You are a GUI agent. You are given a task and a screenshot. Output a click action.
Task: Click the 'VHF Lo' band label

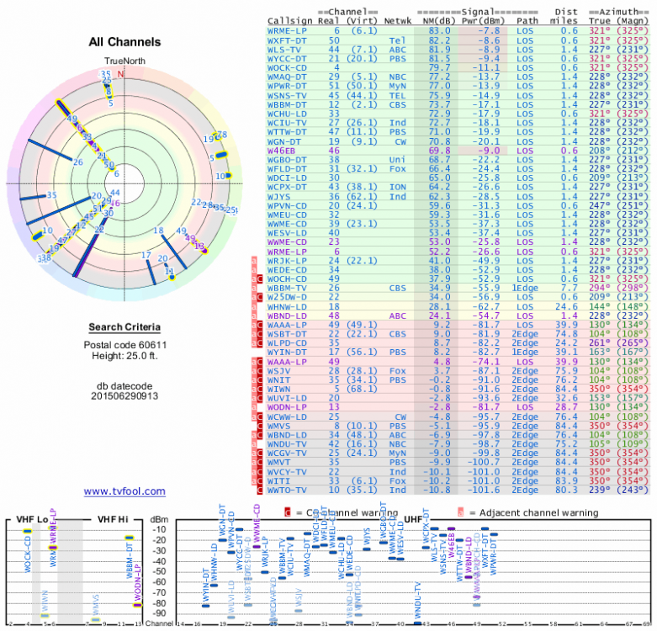click(x=32, y=520)
